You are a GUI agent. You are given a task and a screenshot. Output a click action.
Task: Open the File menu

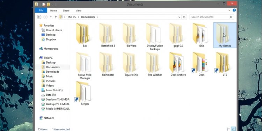point(41,10)
